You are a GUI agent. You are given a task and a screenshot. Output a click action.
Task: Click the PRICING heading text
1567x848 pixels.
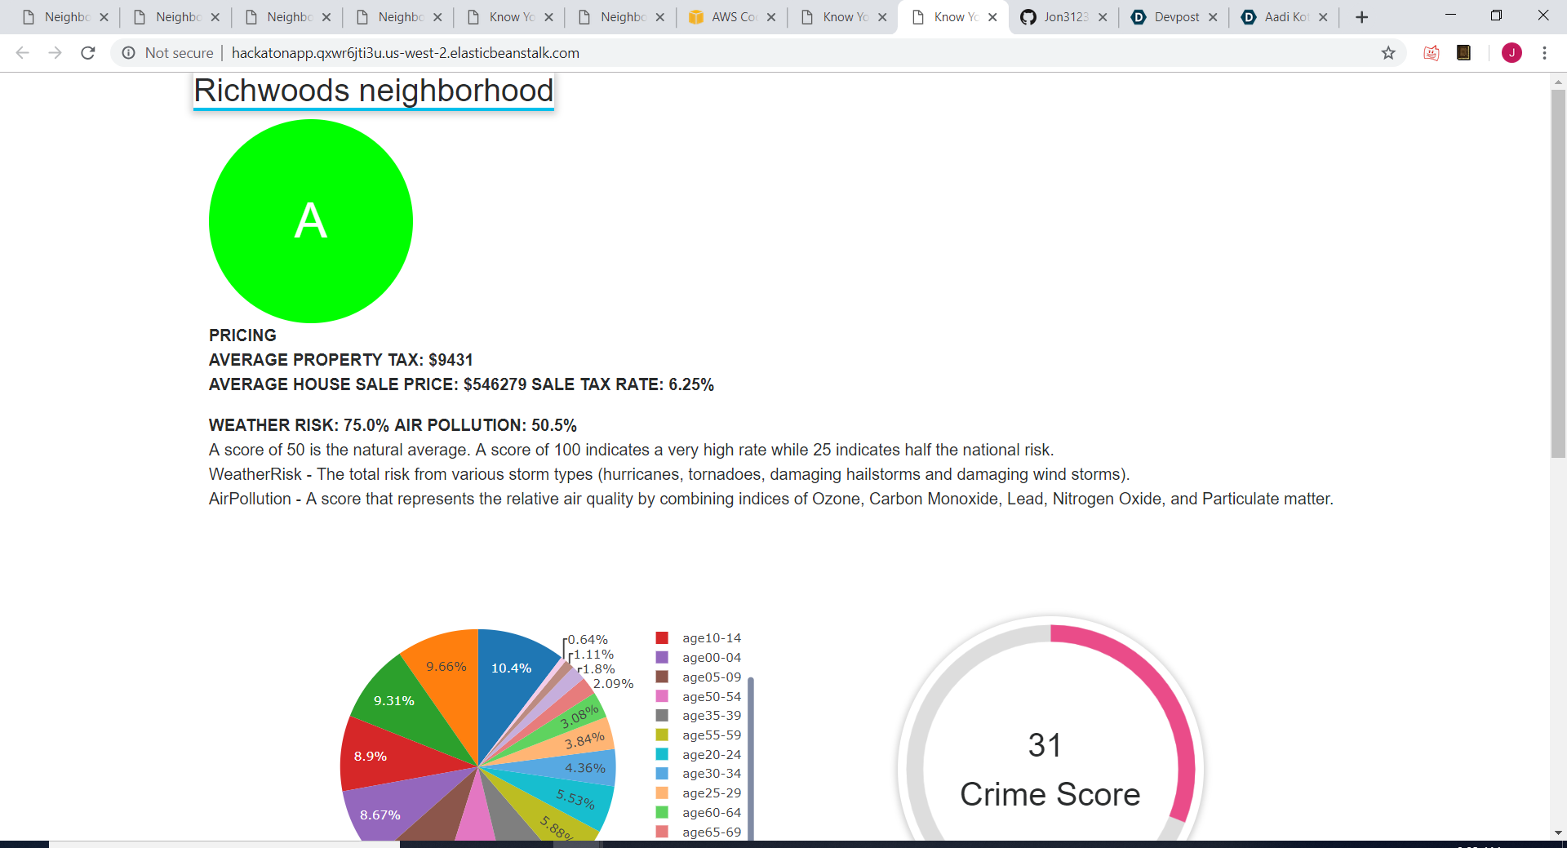(242, 335)
